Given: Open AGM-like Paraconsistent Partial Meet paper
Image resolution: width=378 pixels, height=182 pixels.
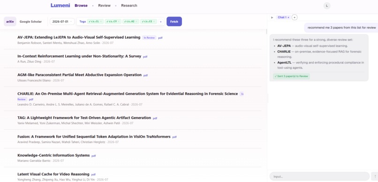Looking at the screenshot, I should 79,75.
